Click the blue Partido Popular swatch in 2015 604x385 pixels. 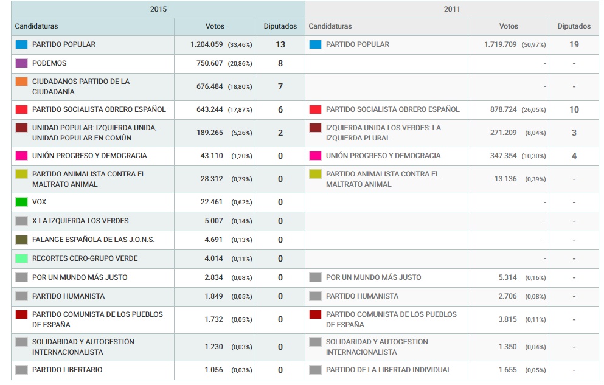point(22,44)
